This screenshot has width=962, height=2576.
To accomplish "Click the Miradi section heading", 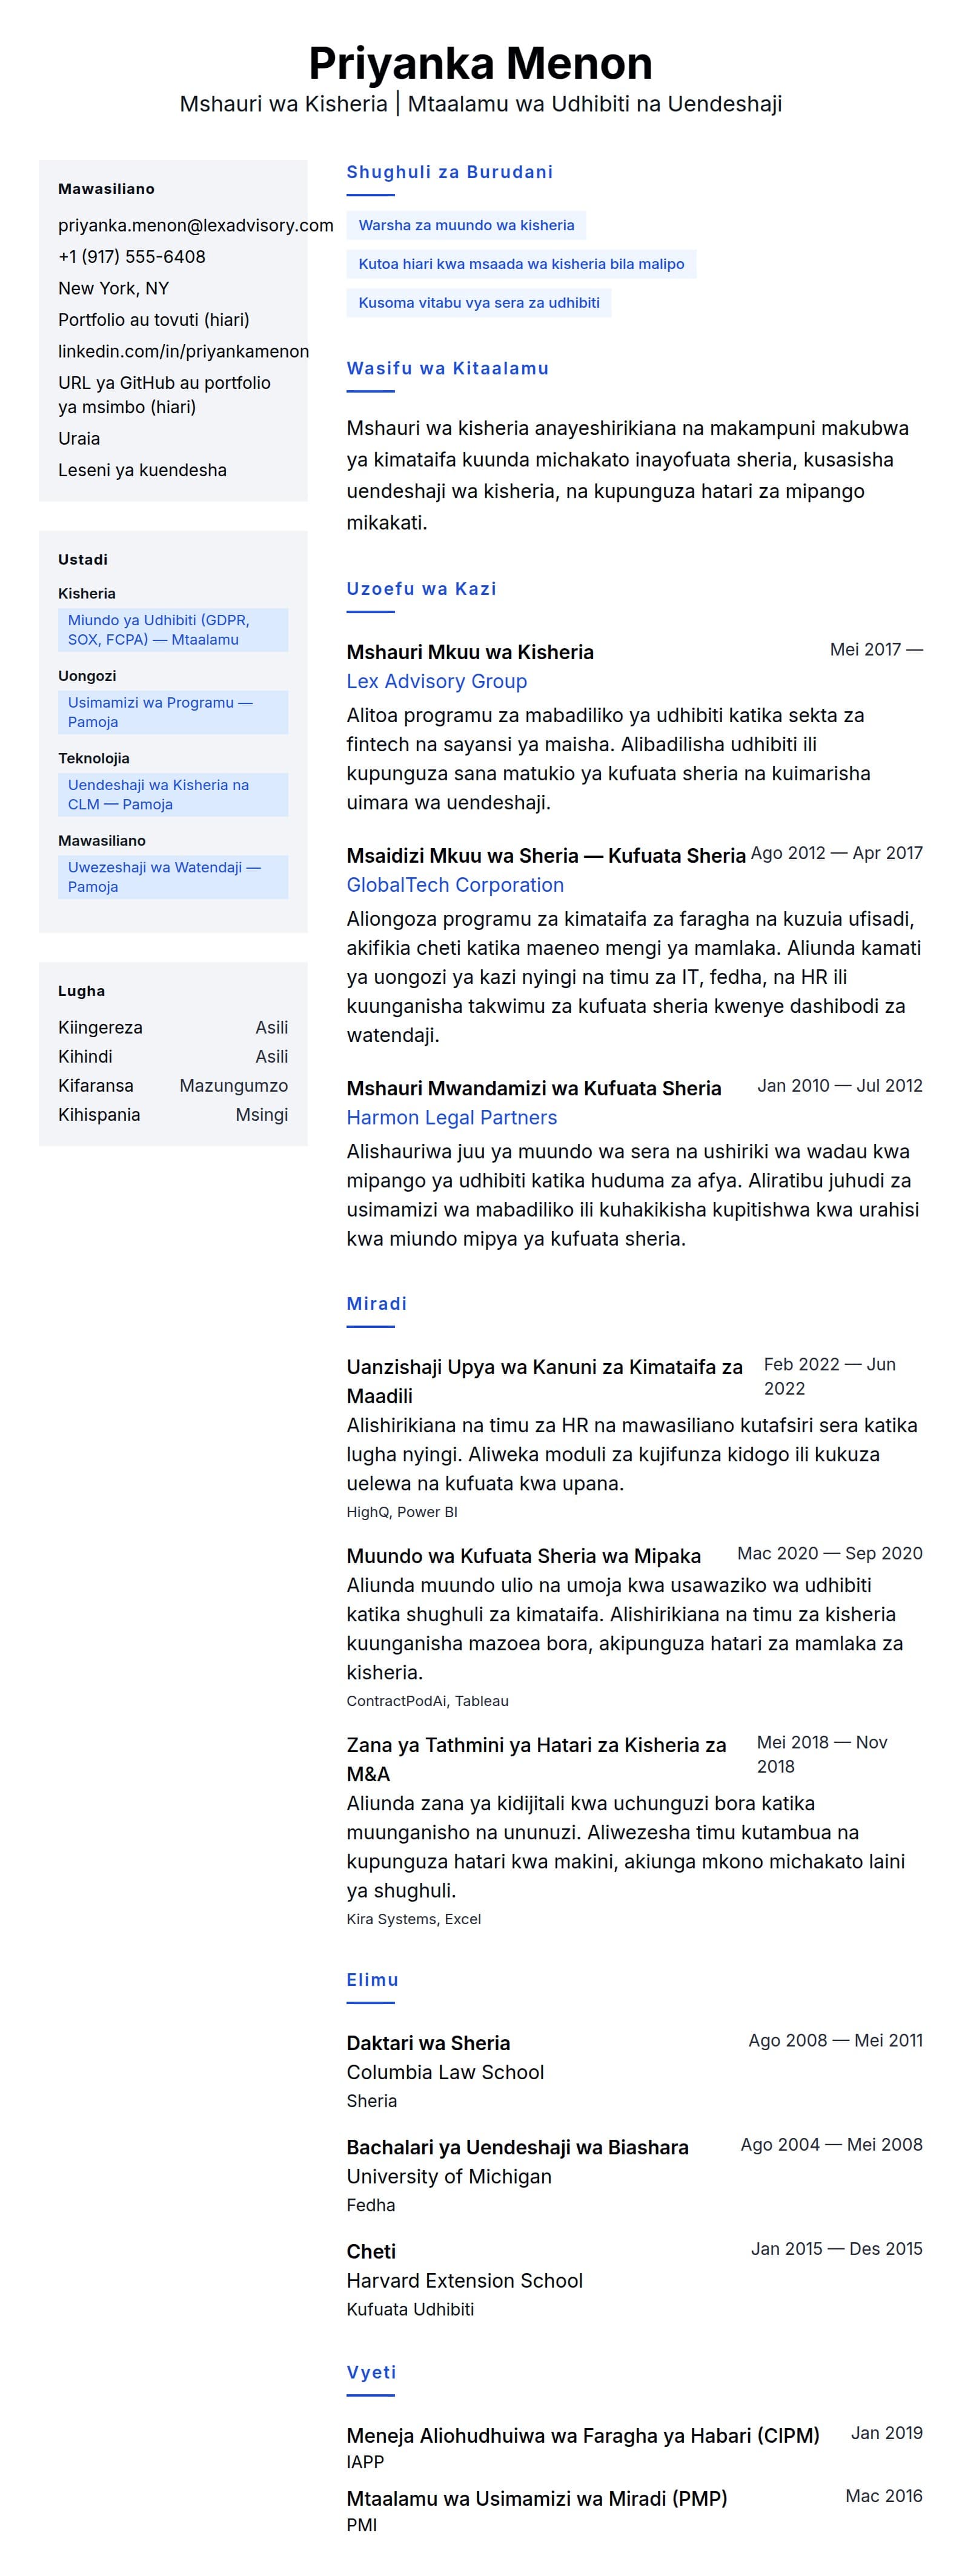I will (x=377, y=1304).
